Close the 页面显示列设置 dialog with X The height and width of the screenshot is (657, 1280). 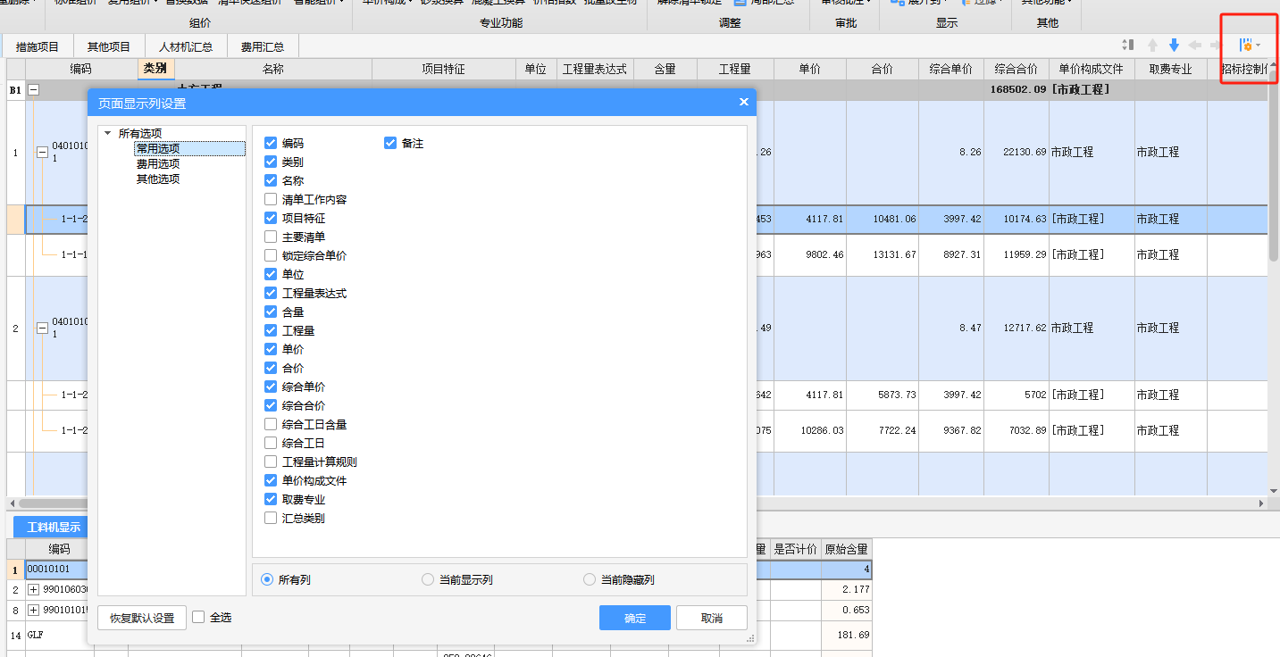point(743,102)
